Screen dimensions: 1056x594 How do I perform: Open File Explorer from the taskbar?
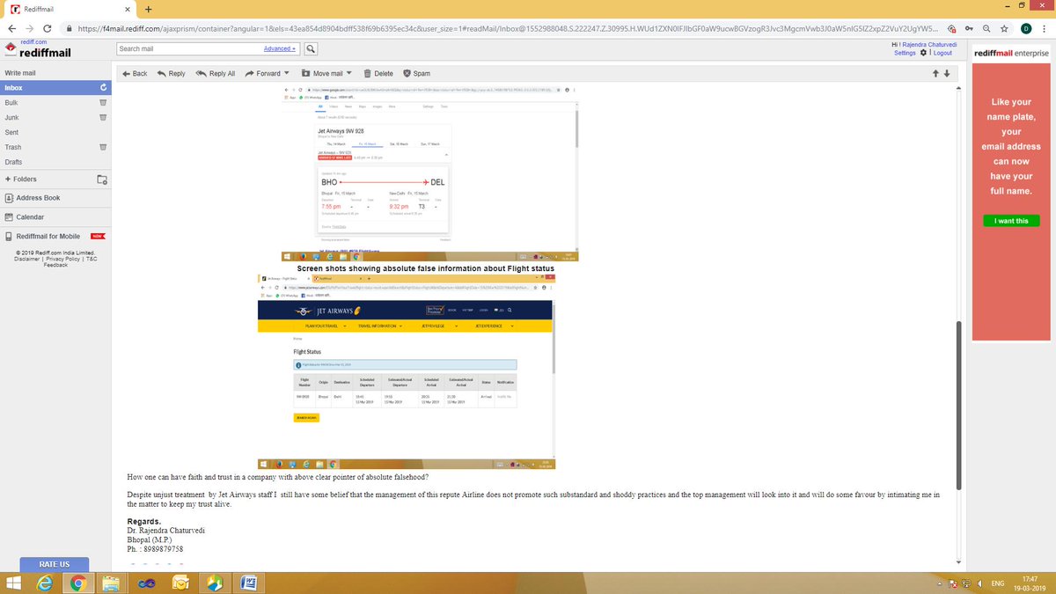point(110,583)
